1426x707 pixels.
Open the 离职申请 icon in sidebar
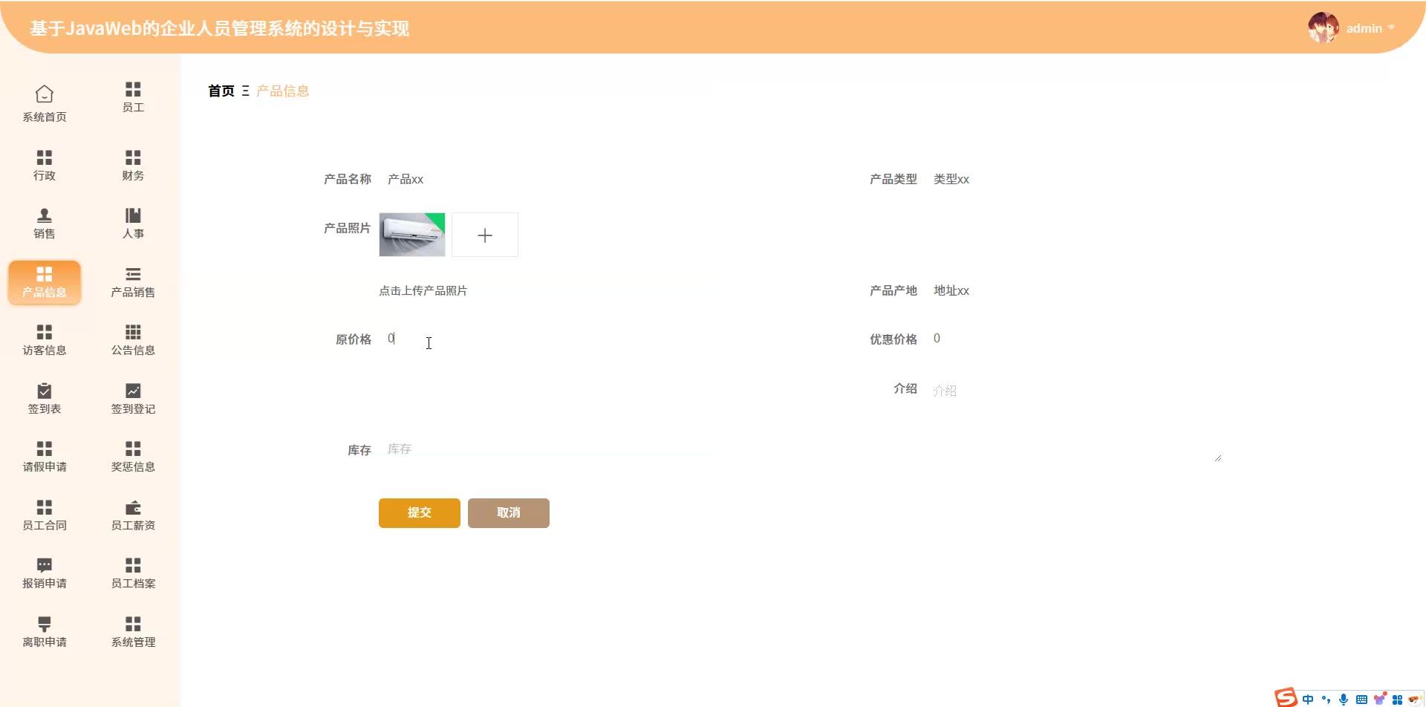[x=45, y=624]
